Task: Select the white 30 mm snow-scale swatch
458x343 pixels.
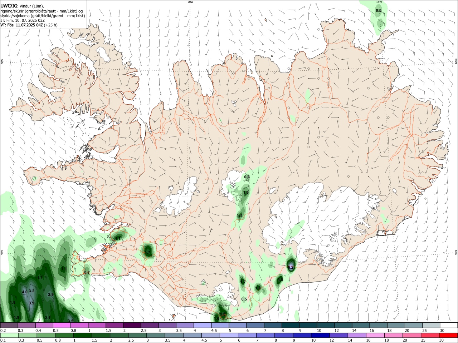Action: tap(449, 325)
